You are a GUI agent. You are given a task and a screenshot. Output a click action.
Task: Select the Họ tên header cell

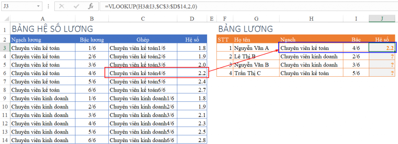[256, 39]
